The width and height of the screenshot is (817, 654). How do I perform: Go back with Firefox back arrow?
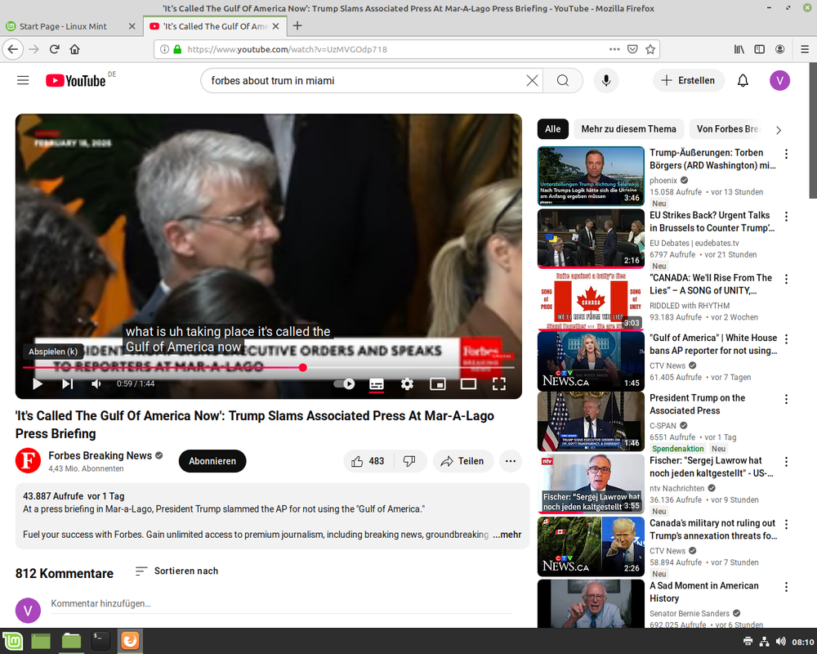coord(13,49)
